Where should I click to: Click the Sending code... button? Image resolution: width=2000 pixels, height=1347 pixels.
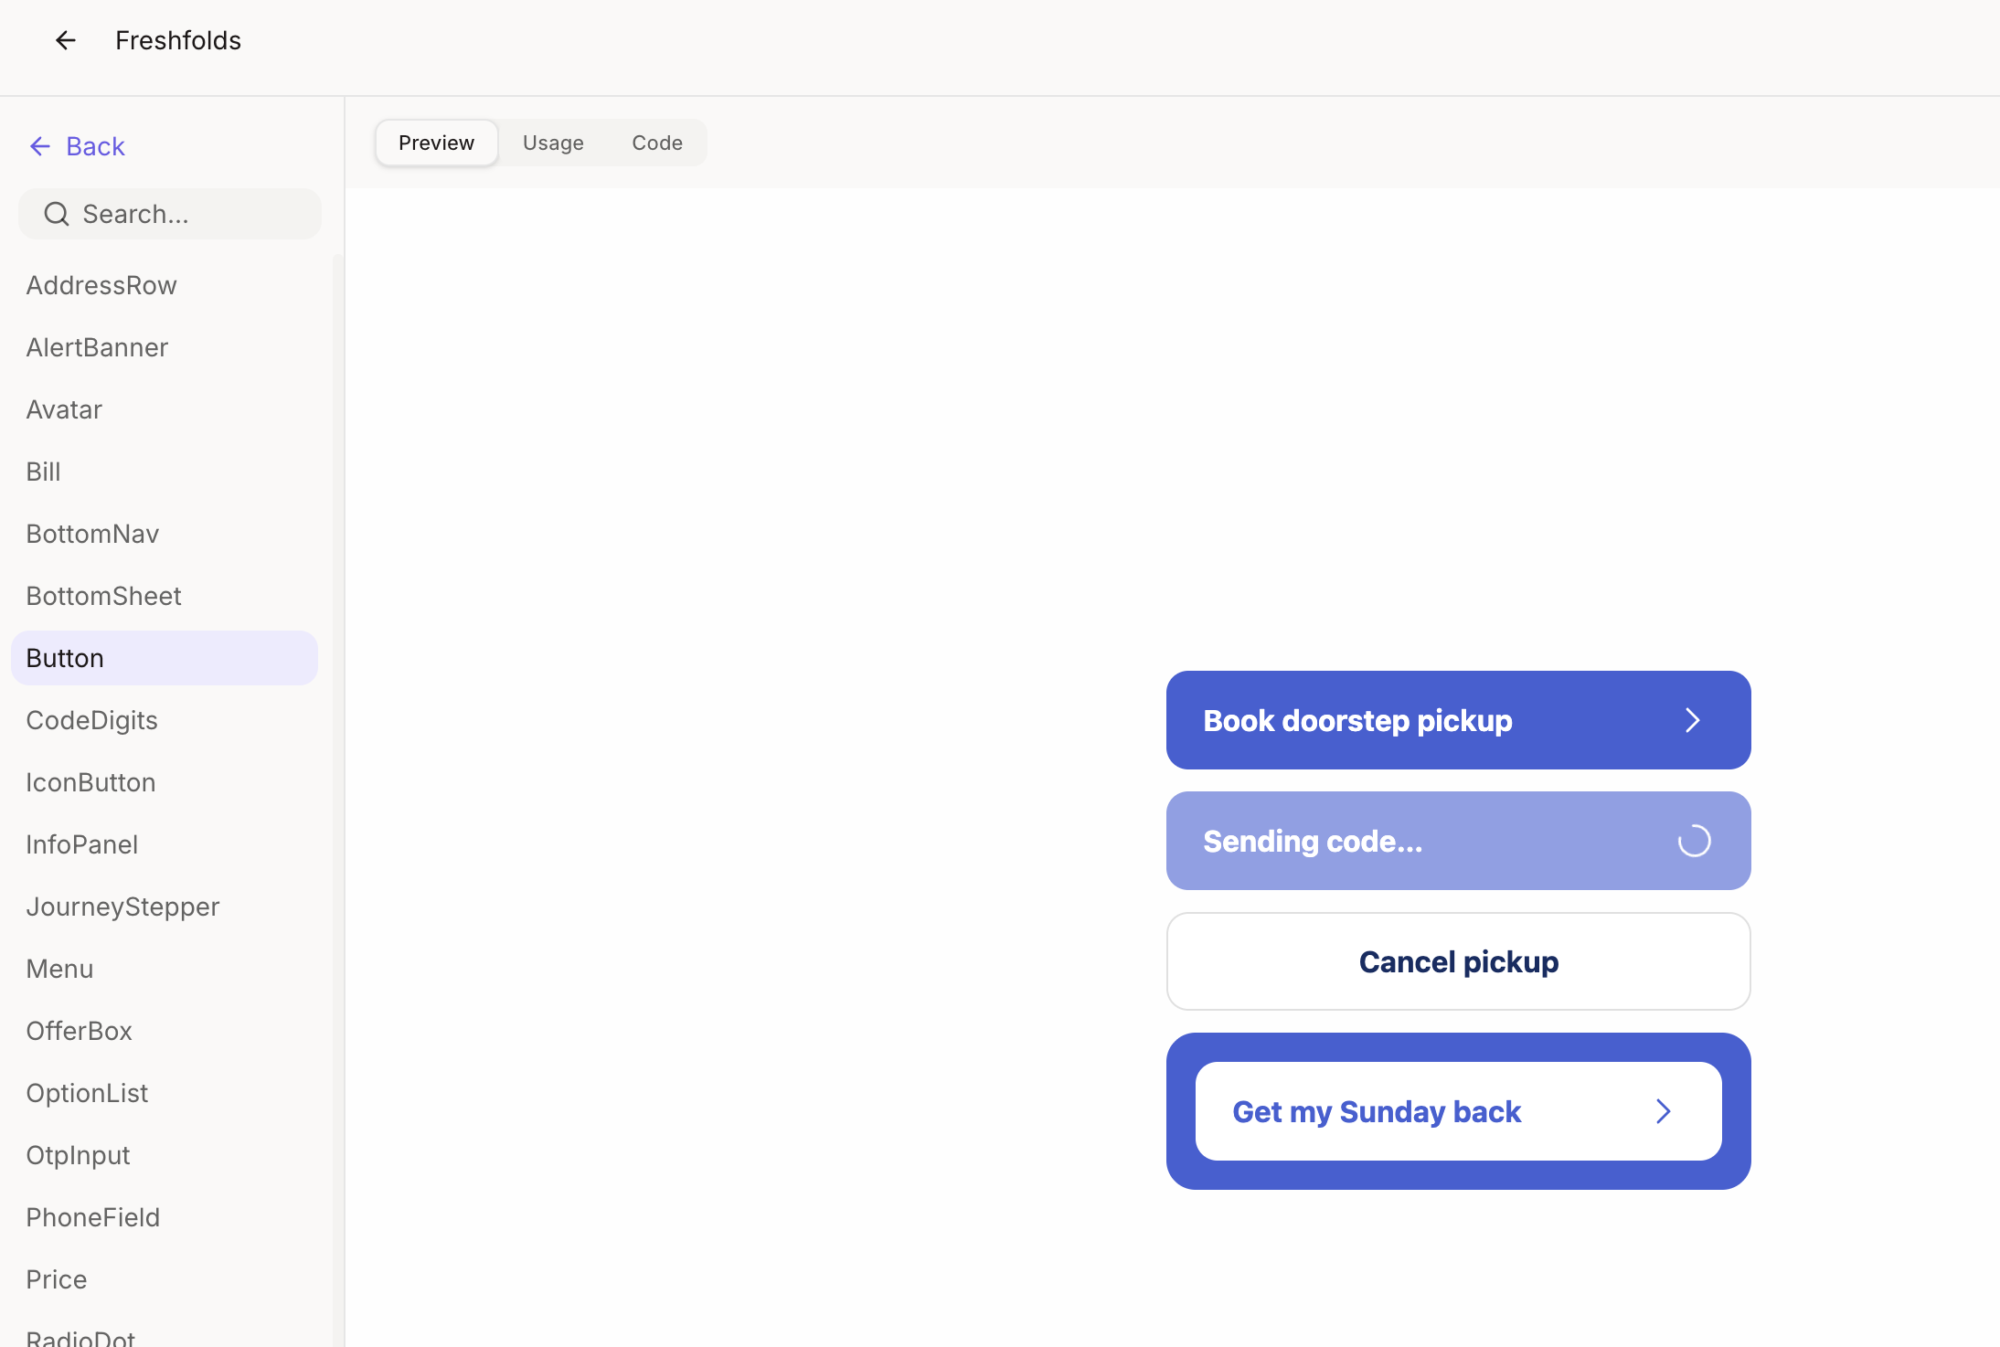1458,841
